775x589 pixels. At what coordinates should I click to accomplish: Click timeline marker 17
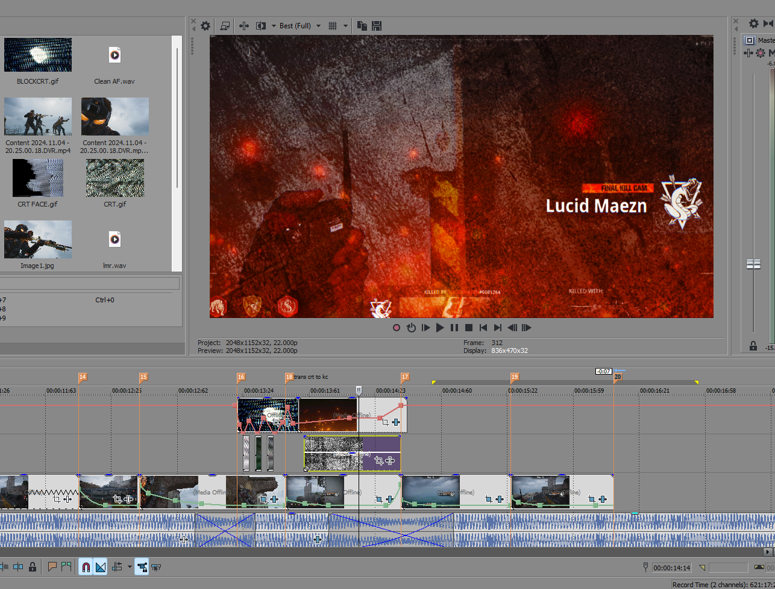click(x=405, y=377)
